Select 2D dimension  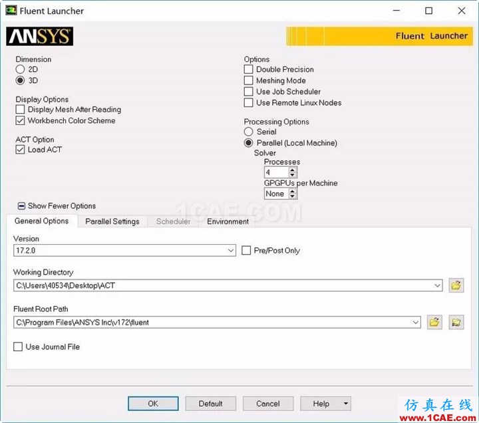[20, 69]
